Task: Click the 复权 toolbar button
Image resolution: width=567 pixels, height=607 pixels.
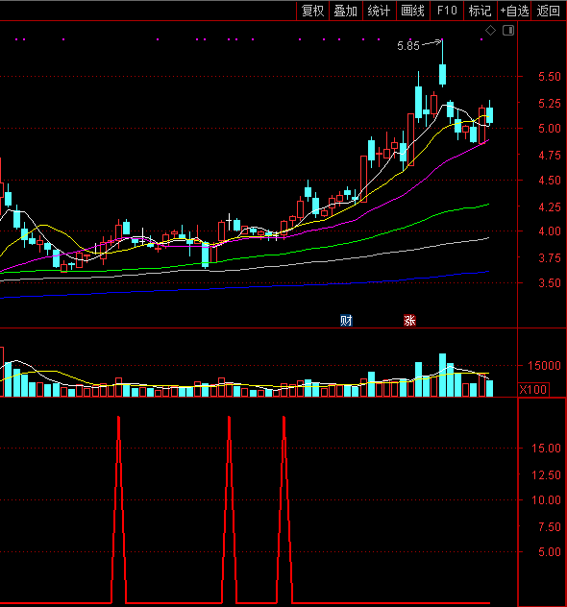Action: [312, 11]
